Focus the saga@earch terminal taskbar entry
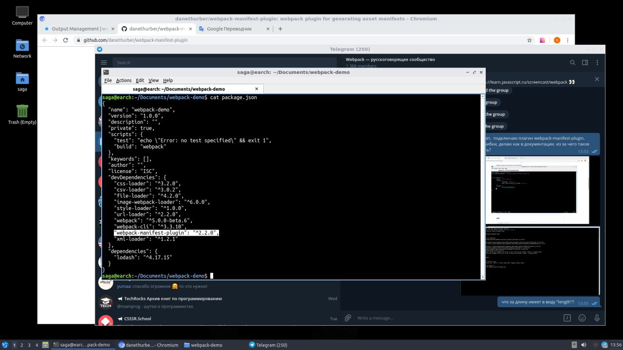This screenshot has height=350, width=623. 83,345
